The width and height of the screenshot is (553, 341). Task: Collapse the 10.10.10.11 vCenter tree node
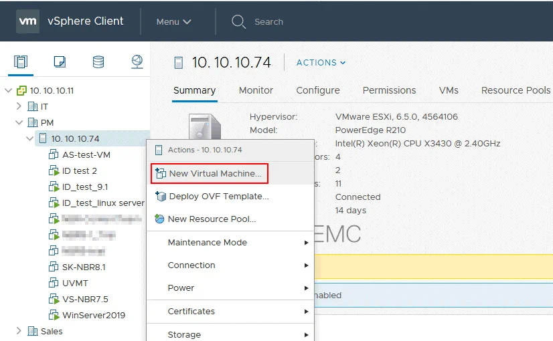pos(8,91)
